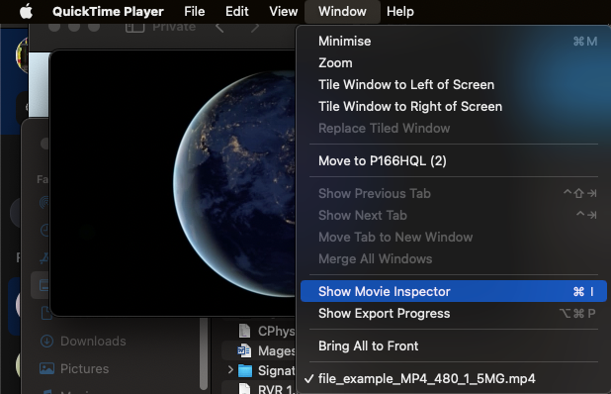This screenshot has height=394, width=611.
Task: Select Tile Window to Right of Screen
Action: pos(454,107)
